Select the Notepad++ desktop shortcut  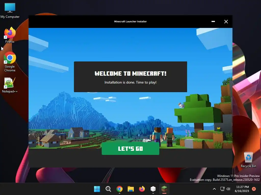[10, 85]
